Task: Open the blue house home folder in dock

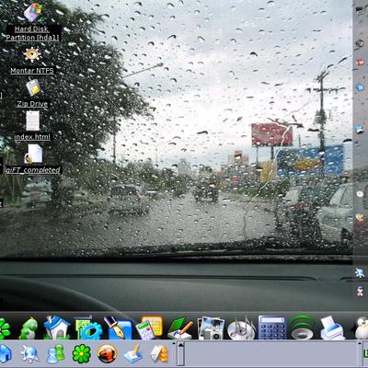Action: point(57,328)
